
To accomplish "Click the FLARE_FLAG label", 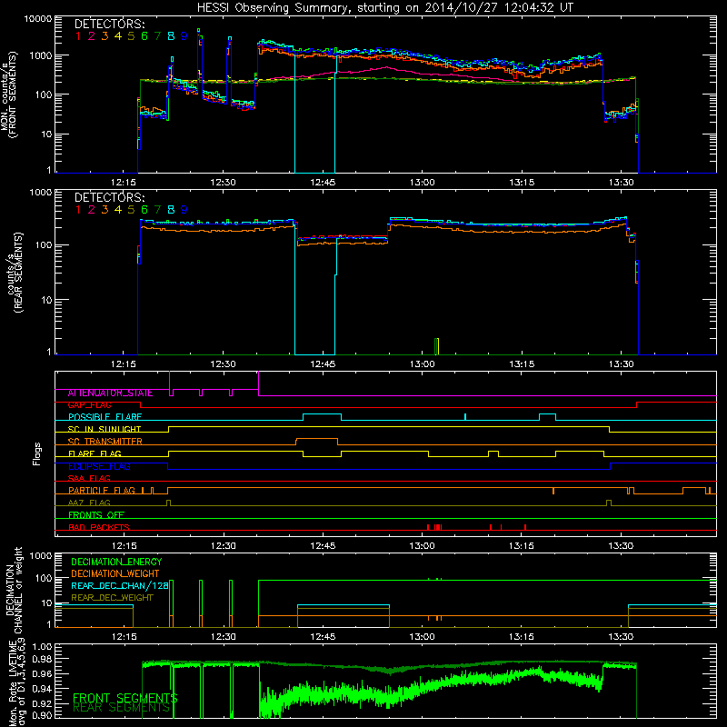I will 95,453.
